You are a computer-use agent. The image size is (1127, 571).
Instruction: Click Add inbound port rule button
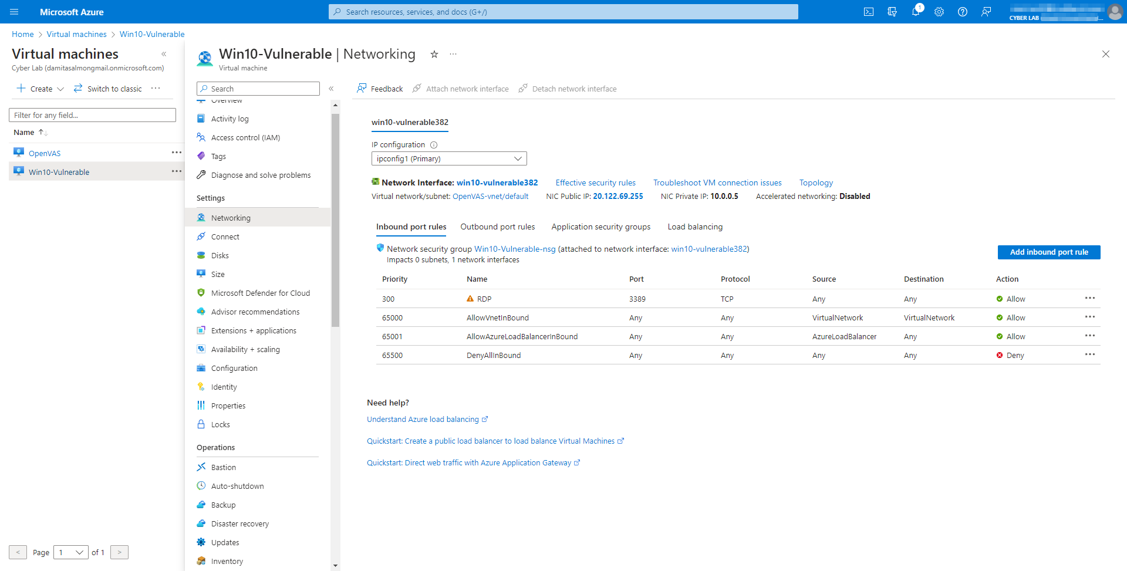tap(1049, 252)
